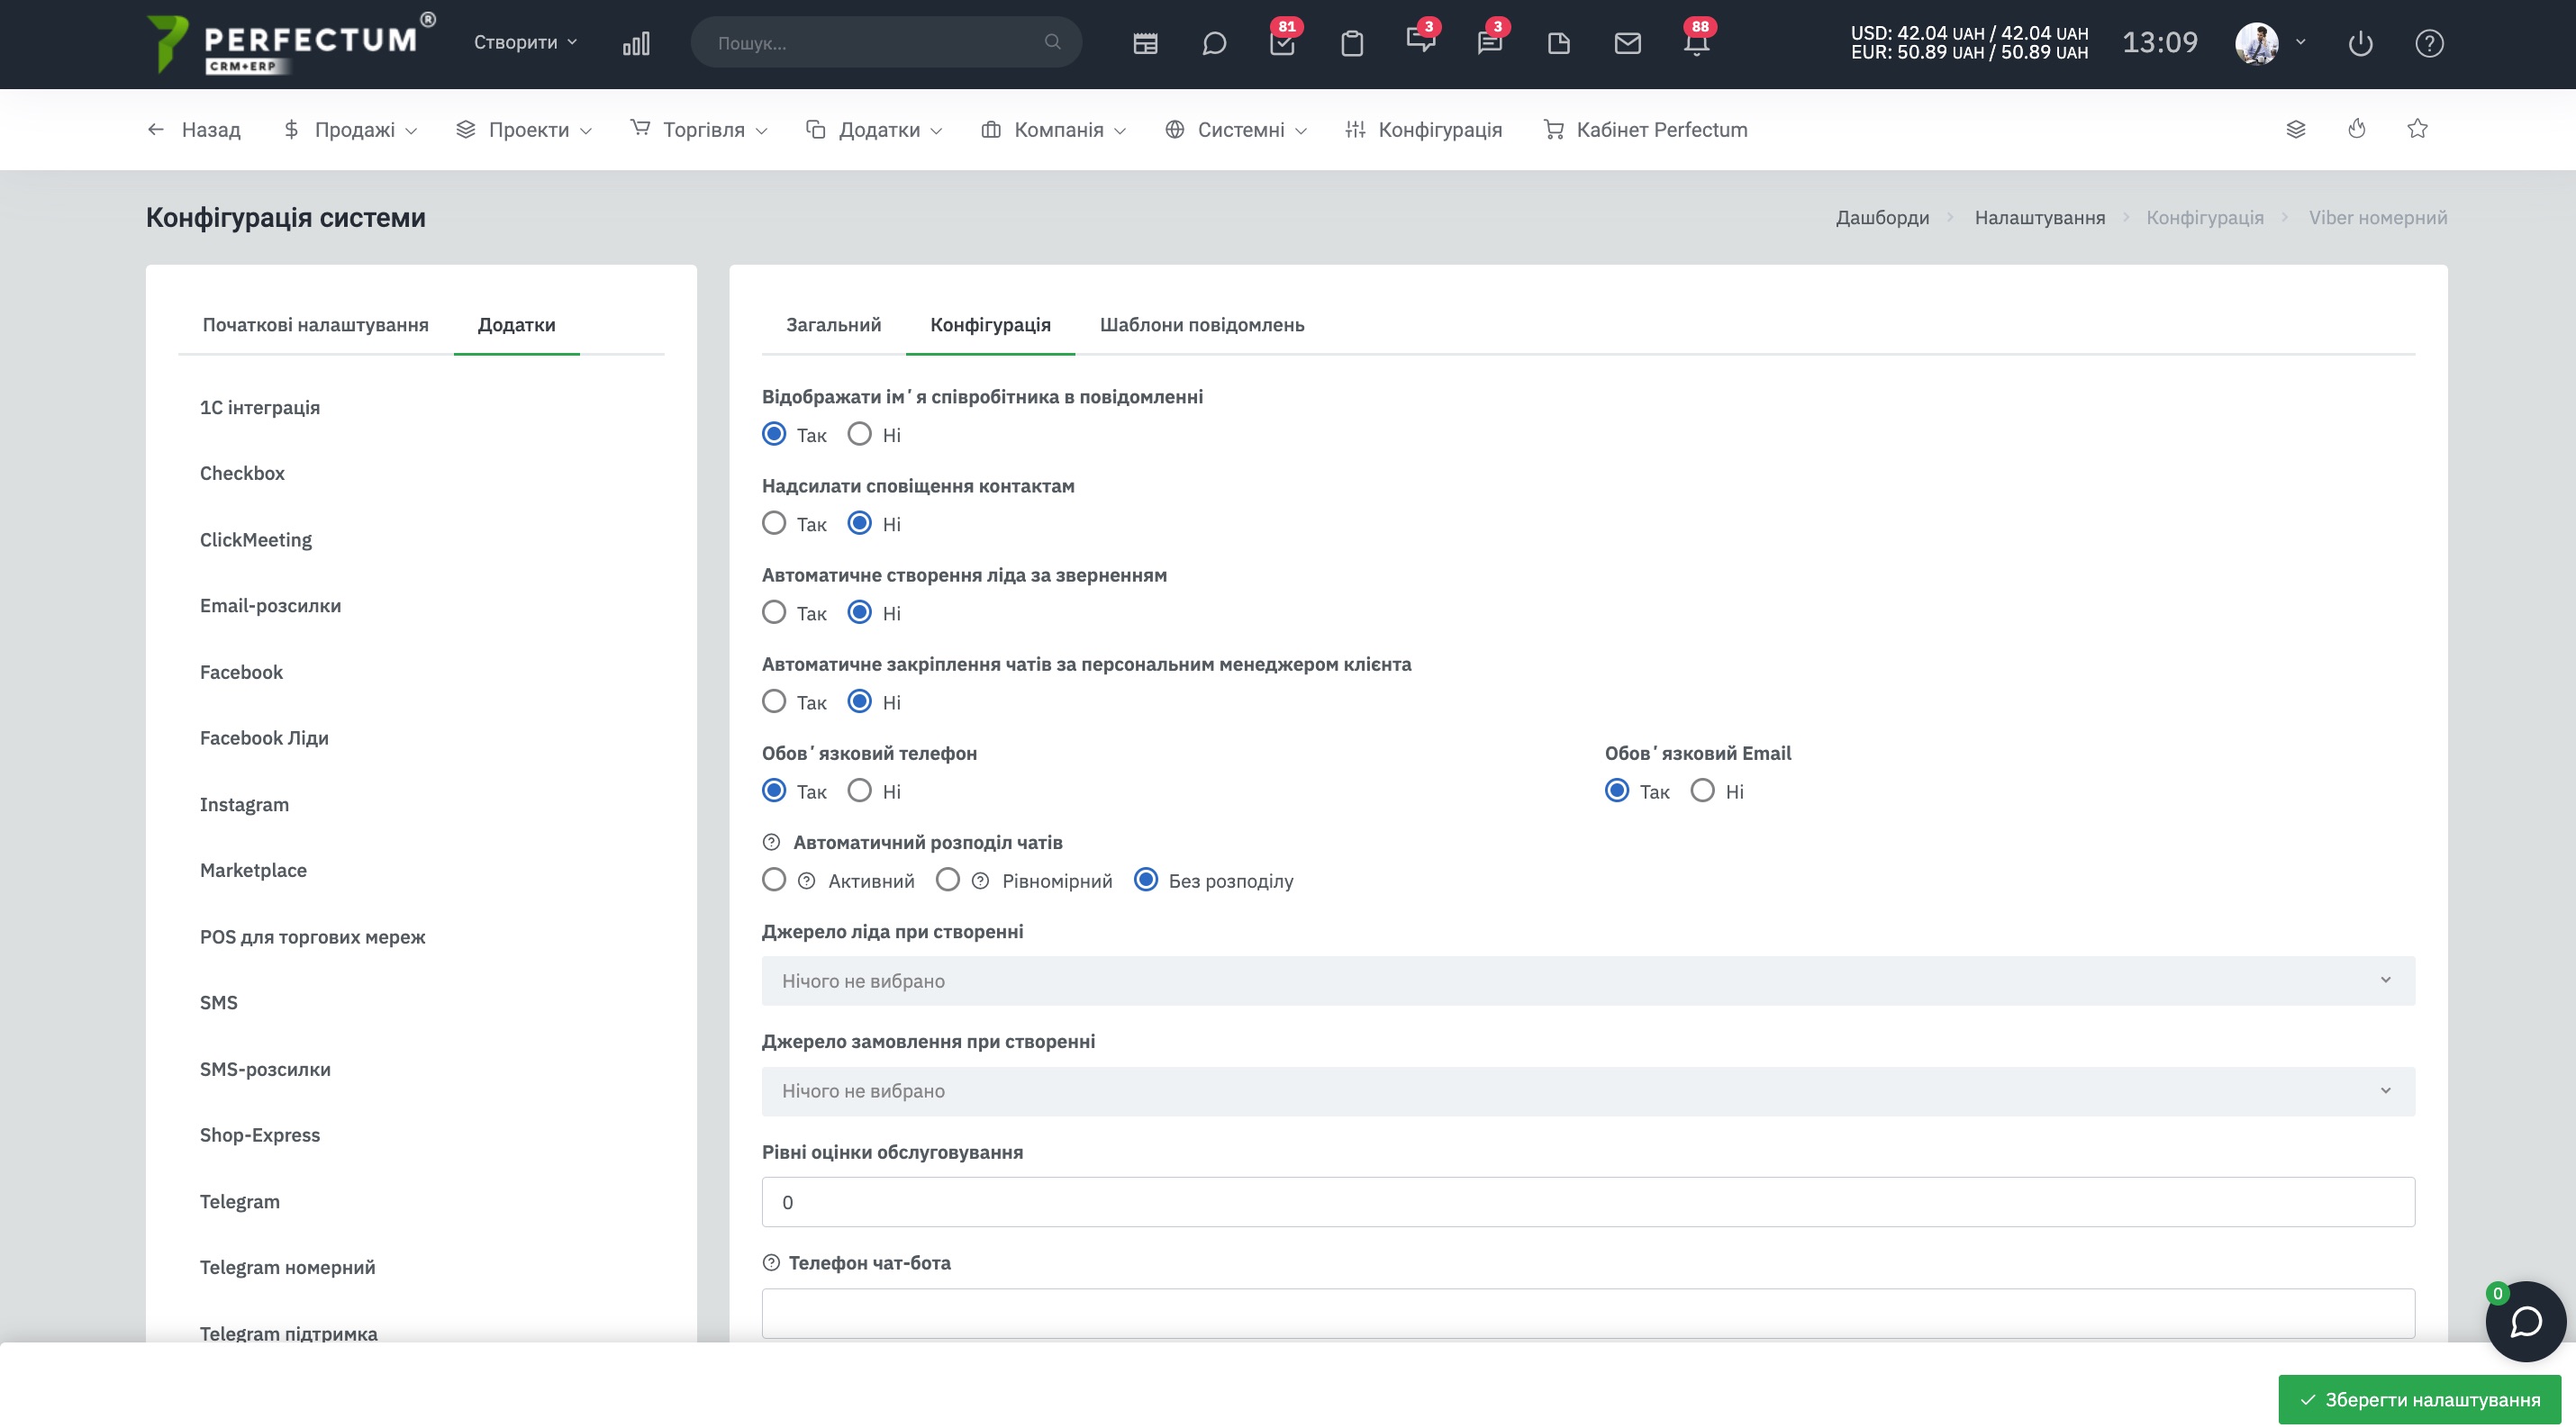
Task: Switch to Початкові налаштування tab
Action: 315,325
